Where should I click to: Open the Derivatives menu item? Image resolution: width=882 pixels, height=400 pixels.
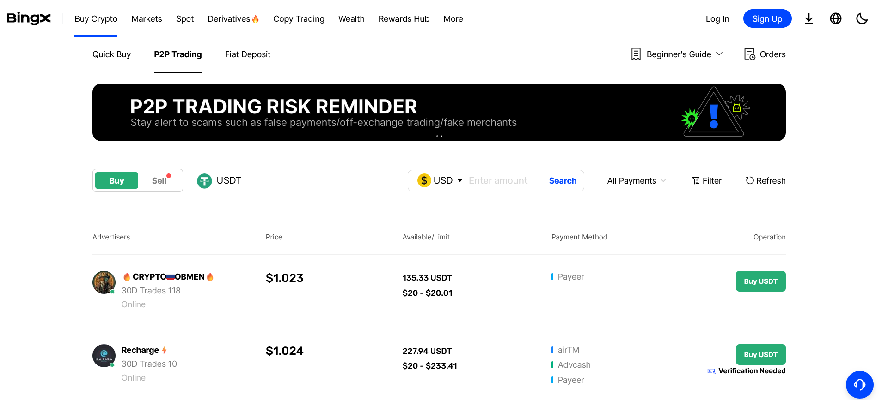(229, 19)
